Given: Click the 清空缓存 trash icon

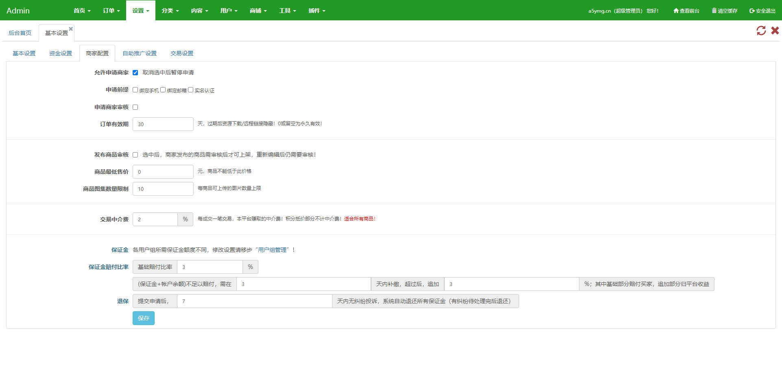Looking at the screenshot, I should click(x=714, y=11).
